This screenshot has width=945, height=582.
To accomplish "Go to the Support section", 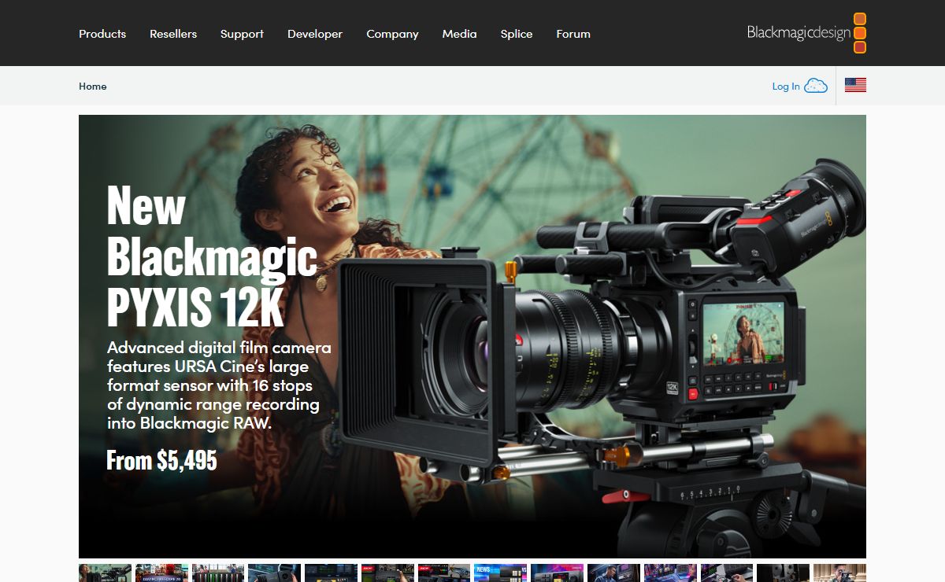I will [x=242, y=34].
